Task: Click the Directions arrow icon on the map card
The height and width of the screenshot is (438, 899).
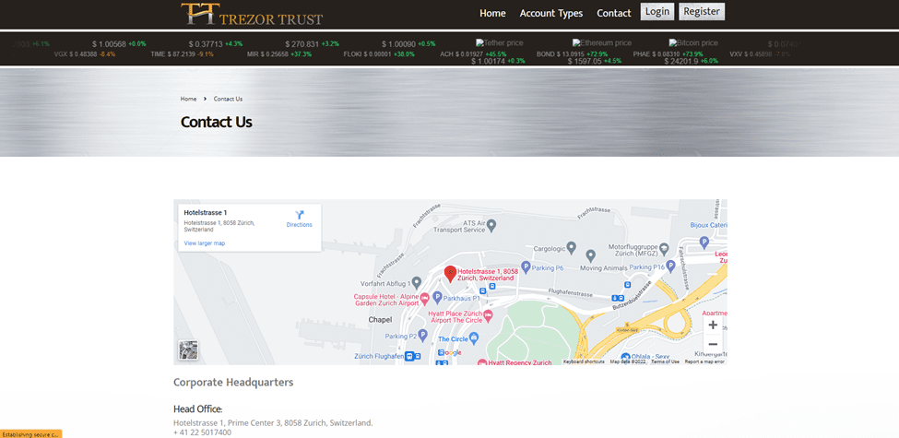Action: tap(300, 215)
